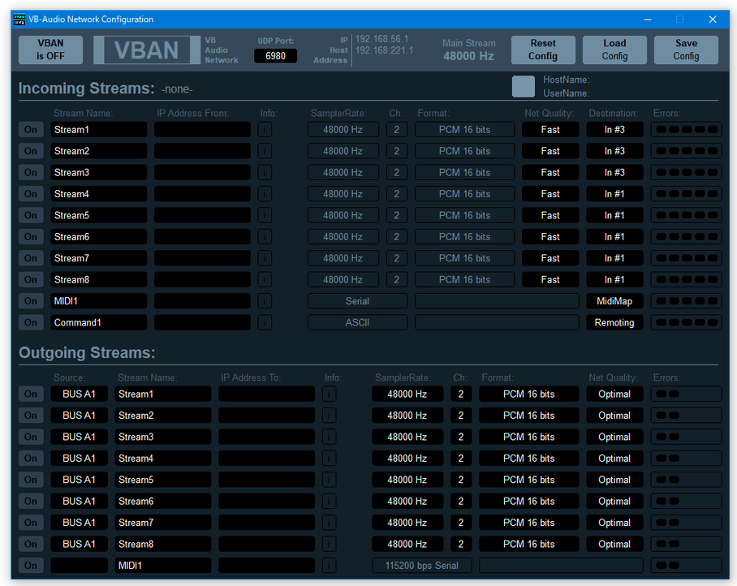Click the VBAN logo
The height and width of the screenshot is (586, 737).
(147, 50)
